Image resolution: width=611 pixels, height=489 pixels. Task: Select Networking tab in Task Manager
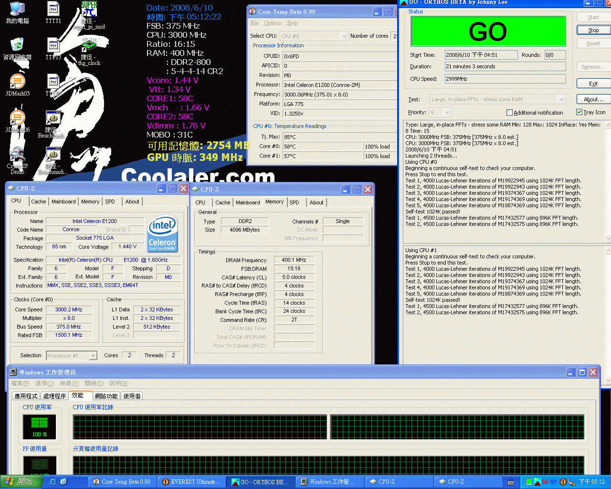click(x=106, y=396)
